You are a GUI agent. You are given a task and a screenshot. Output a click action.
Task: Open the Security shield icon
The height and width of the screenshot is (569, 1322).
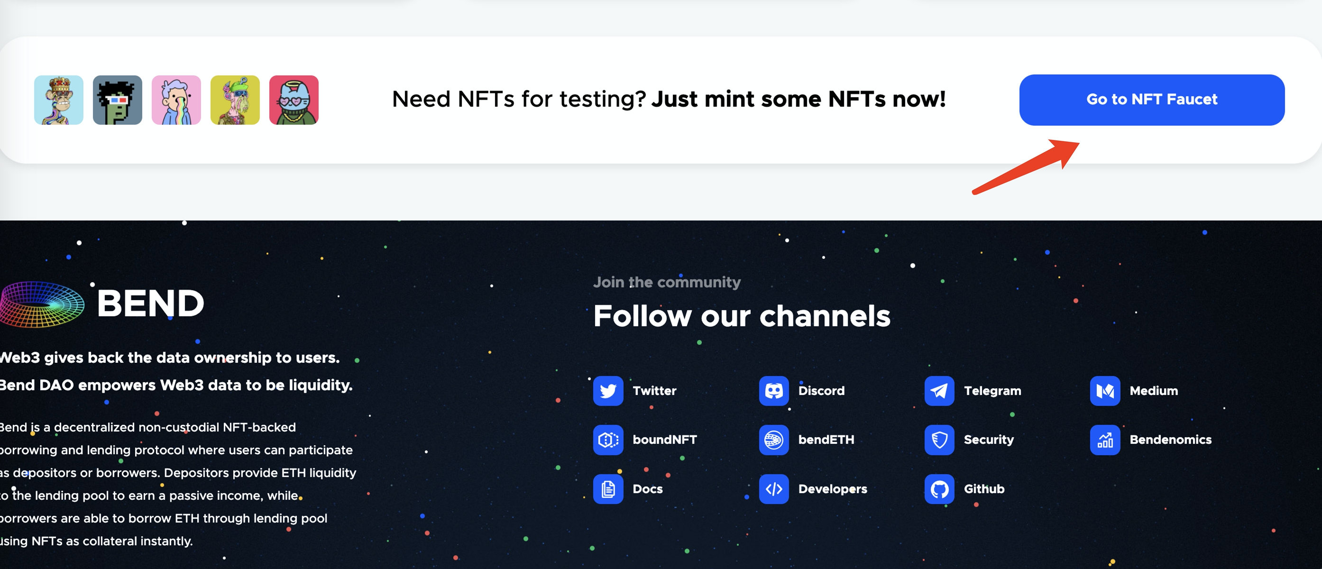pos(939,440)
